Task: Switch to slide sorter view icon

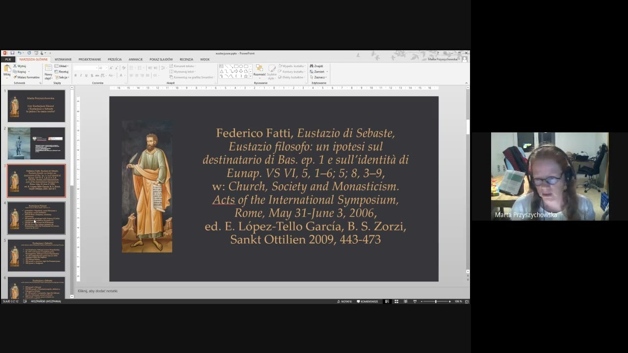Action: 396,302
